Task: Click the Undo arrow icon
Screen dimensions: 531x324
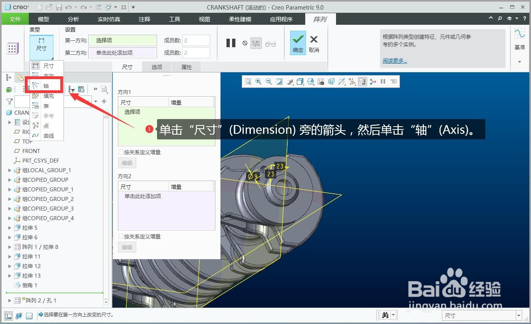Action: (68, 7)
